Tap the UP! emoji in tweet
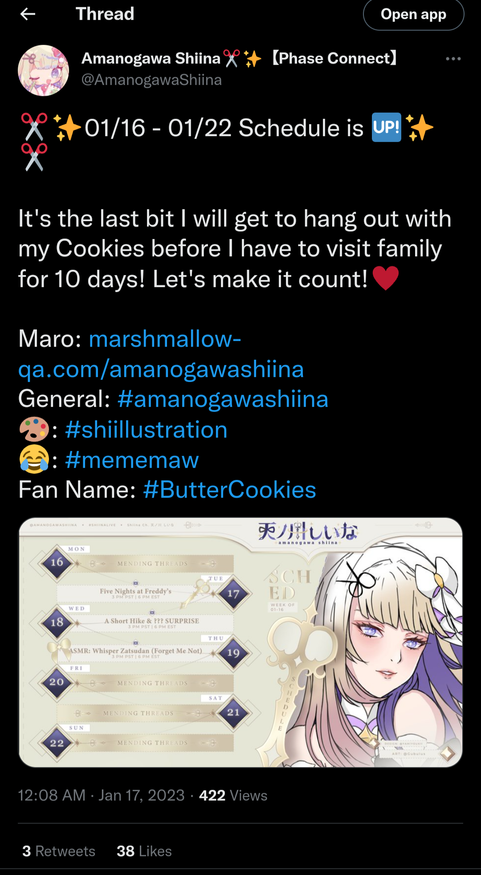This screenshot has width=481, height=875. (x=387, y=127)
